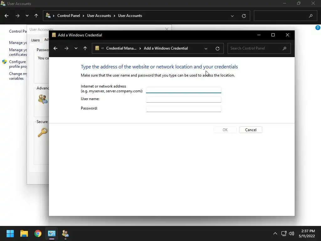Click the shield icon beside Configure link
The width and height of the screenshot is (321, 241).
tap(4, 62)
